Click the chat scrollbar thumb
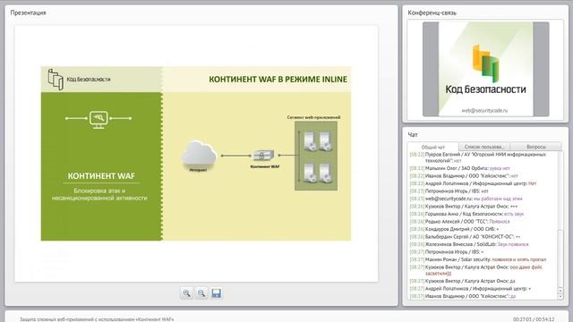This screenshot has height=322, width=573. pyautogui.click(x=560, y=258)
